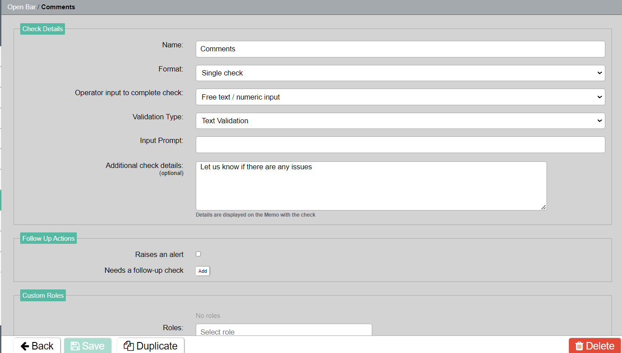622x353 pixels.
Task: Add a follow-up check
Action: 202,271
